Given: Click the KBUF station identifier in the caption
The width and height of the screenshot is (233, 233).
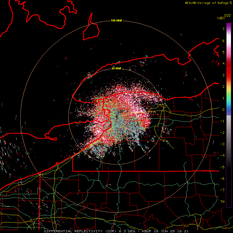Looking at the screenshot, I should [147, 231].
